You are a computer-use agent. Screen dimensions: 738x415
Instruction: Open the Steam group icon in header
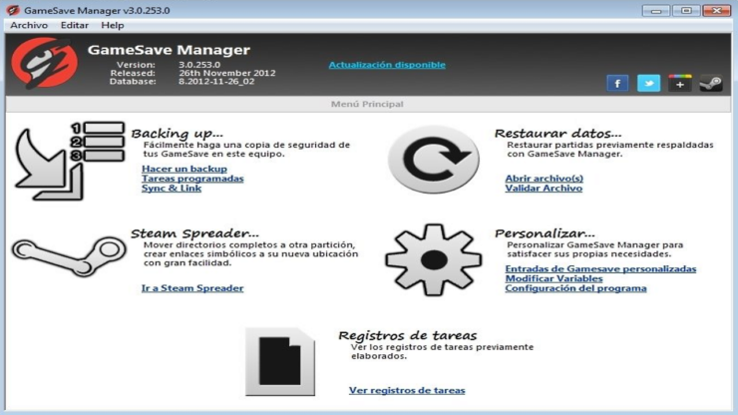click(711, 84)
